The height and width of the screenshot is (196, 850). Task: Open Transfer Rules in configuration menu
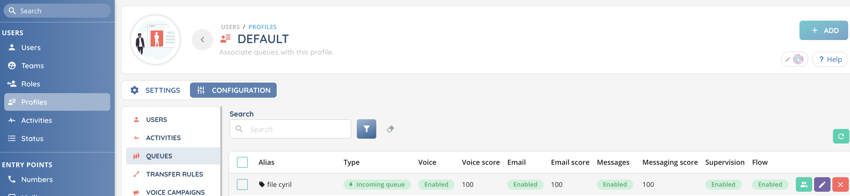174,174
